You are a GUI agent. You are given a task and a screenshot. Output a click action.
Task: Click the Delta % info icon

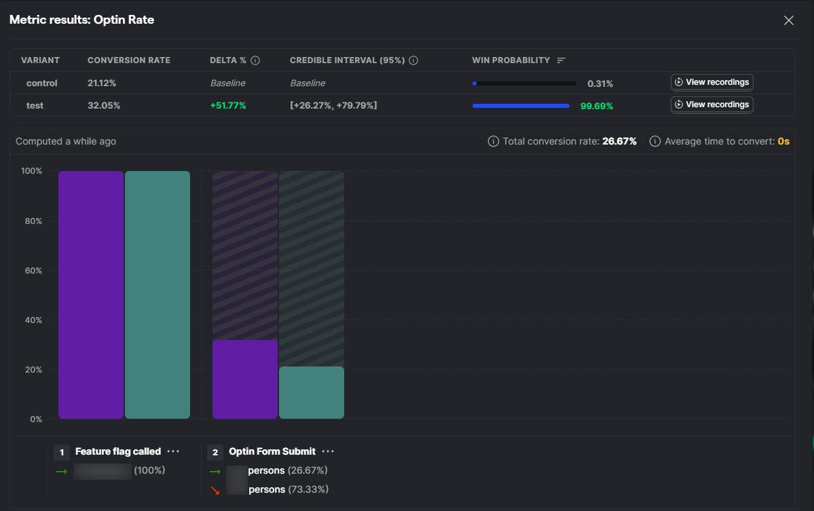point(255,60)
